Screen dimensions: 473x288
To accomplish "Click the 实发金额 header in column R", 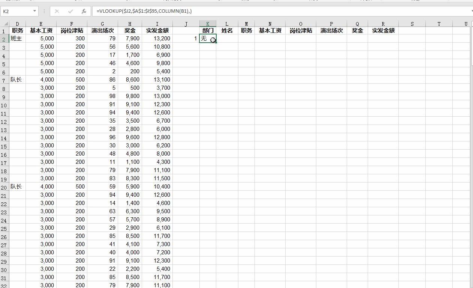I will (383, 30).
